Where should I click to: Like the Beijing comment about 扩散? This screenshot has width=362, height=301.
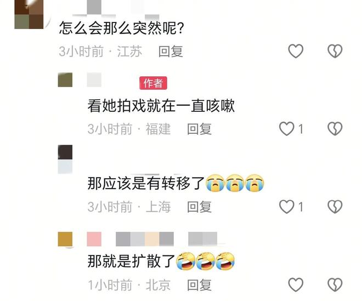(296, 285)
